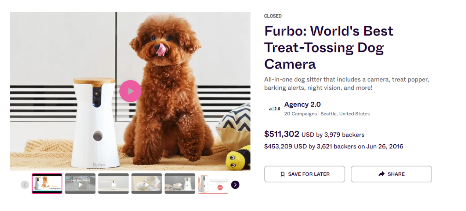The height and width of the screenshot is (211, 466).
Task: Click the $511,302 USD funding amount
Action: tap(282, 134)
